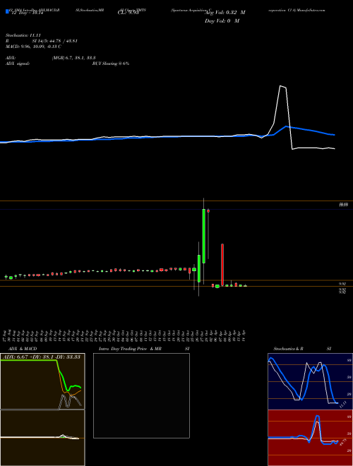Click the tall green candlestick at the price spike
The width and height of the screenshot is (353, 466).
click(x=204, y=236)
